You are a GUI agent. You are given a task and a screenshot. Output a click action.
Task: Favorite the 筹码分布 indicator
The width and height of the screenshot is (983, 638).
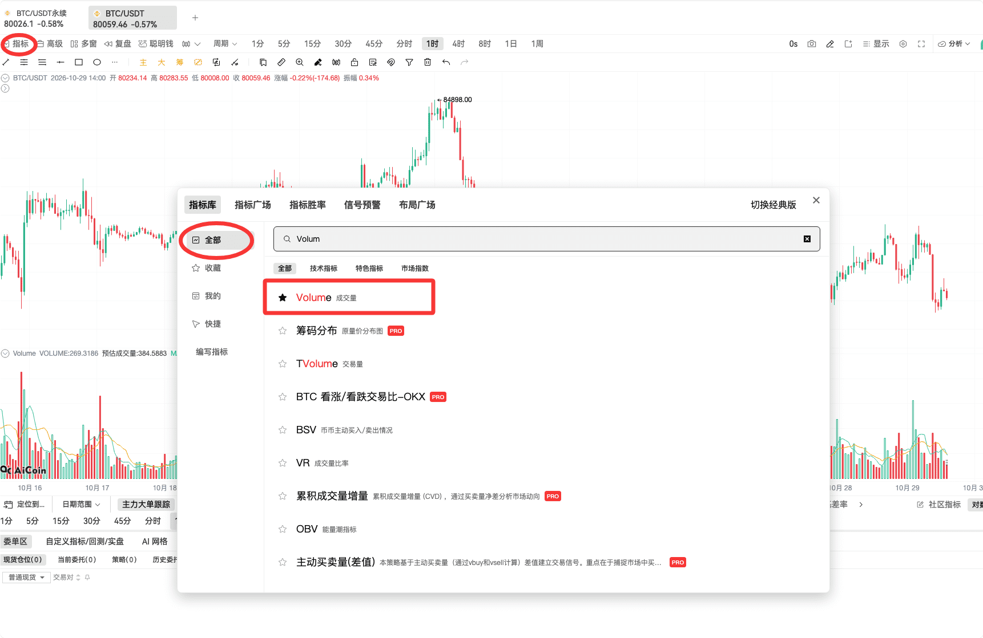pyautogui.click(x=283, y=331)
